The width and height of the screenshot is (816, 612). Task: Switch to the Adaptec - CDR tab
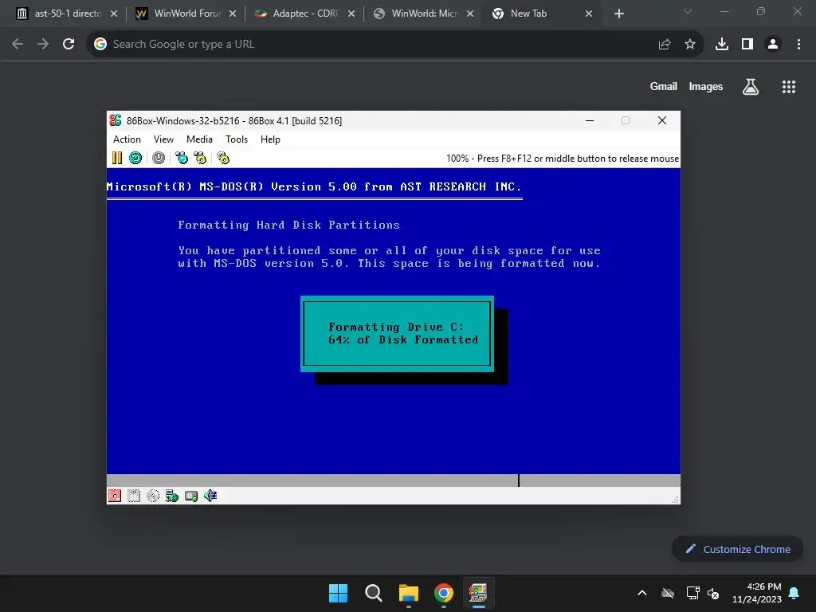(x=303, y=14)
